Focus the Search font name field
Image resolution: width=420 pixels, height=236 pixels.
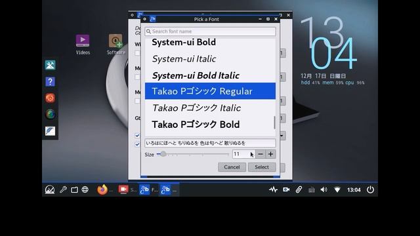tap(210, 31)
